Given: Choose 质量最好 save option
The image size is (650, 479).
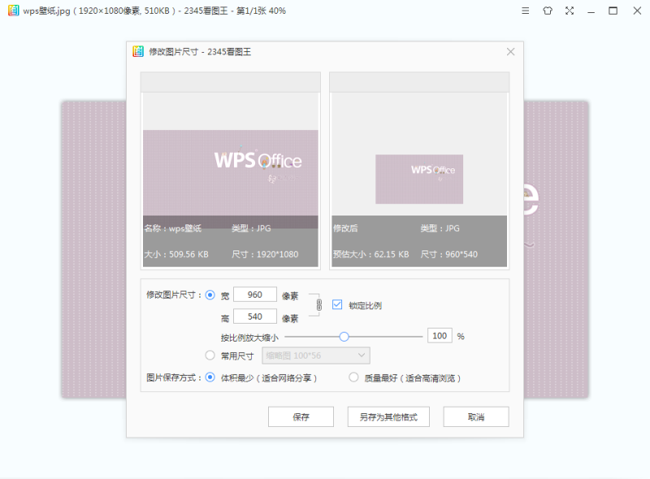Looking at the screenshot, I should pos(353,377).
